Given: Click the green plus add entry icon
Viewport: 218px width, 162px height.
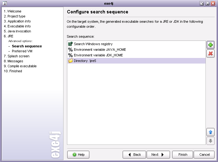Looking at the screenshot, I should 211,45.
